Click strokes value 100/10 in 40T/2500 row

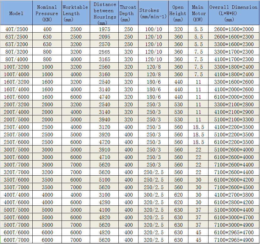coord(154,29)
